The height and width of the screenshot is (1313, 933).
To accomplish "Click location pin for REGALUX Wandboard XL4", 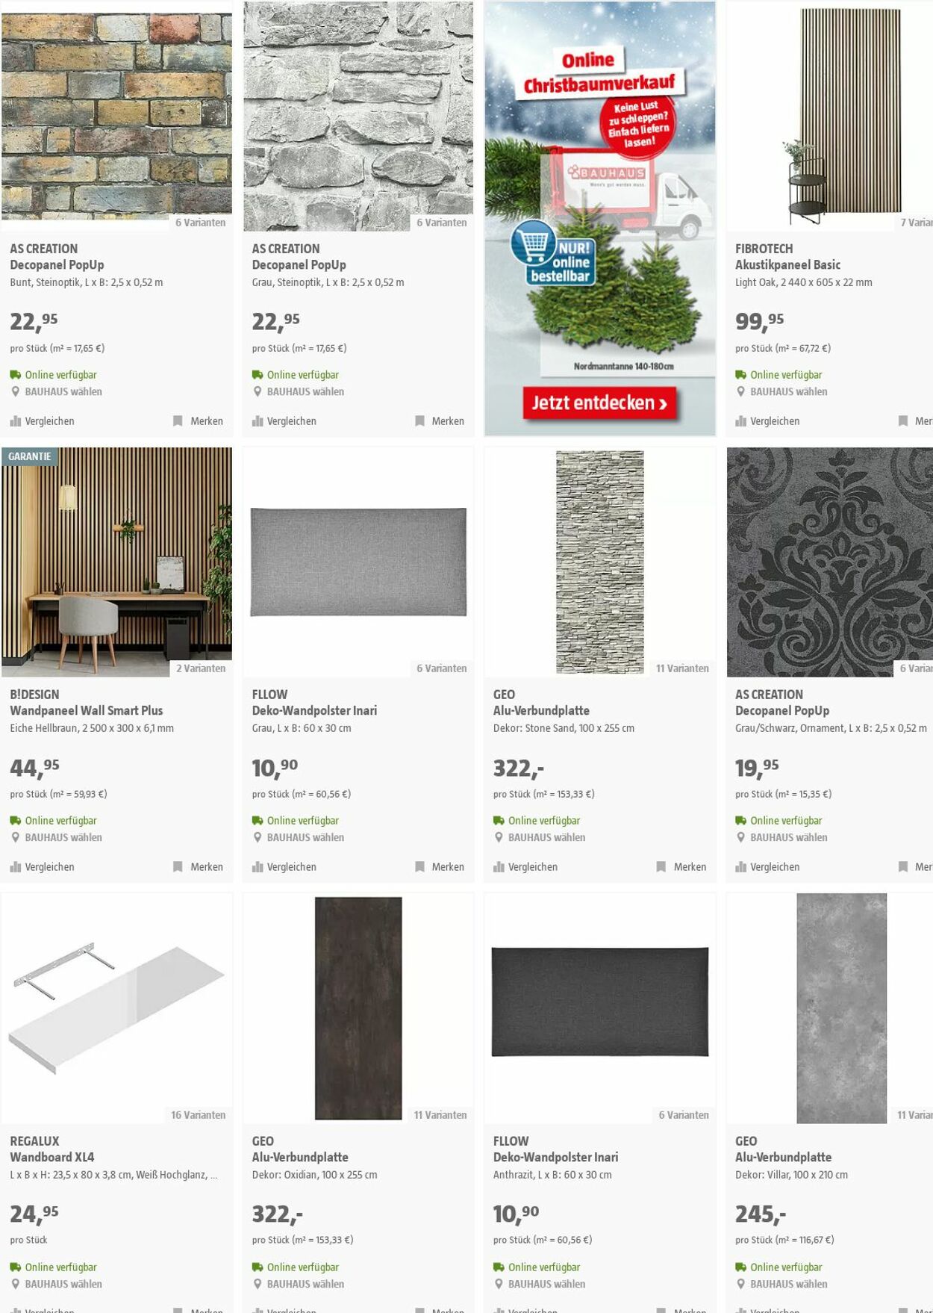I will [15, 1284].
